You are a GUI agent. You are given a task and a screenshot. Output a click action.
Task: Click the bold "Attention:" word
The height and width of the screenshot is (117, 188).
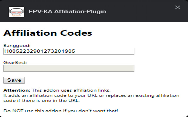coord(17,90)
